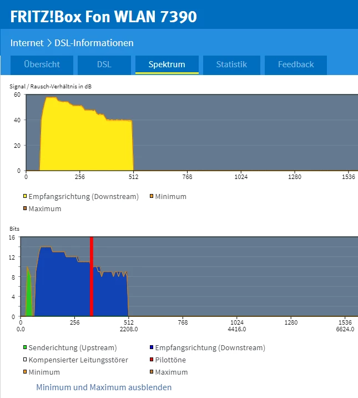Click DSL-Informationen breadcrumb text
The height and width of the screenshot is (398, 358).
pyautogui.click(x=94, y=43)
